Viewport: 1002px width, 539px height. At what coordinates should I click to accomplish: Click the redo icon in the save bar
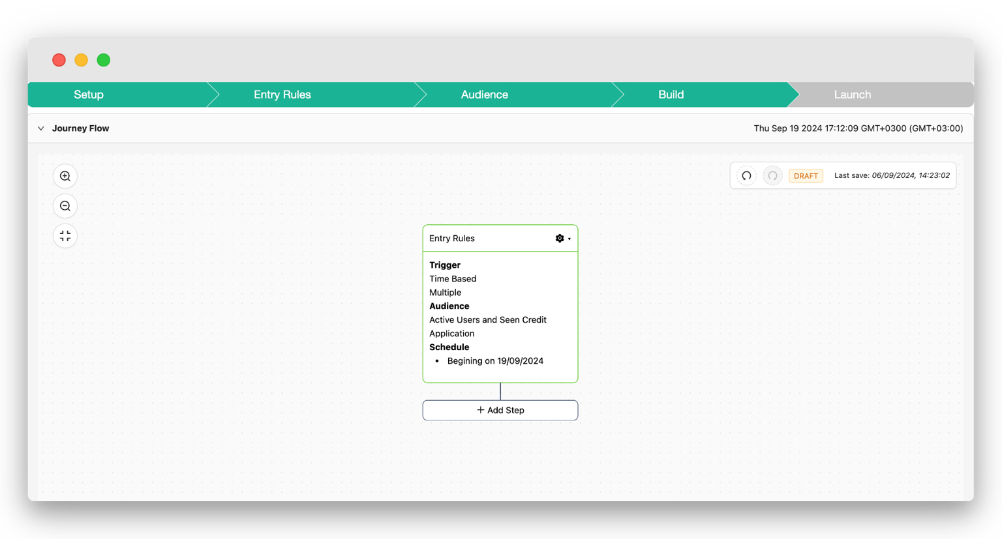[x=772, y=175]
